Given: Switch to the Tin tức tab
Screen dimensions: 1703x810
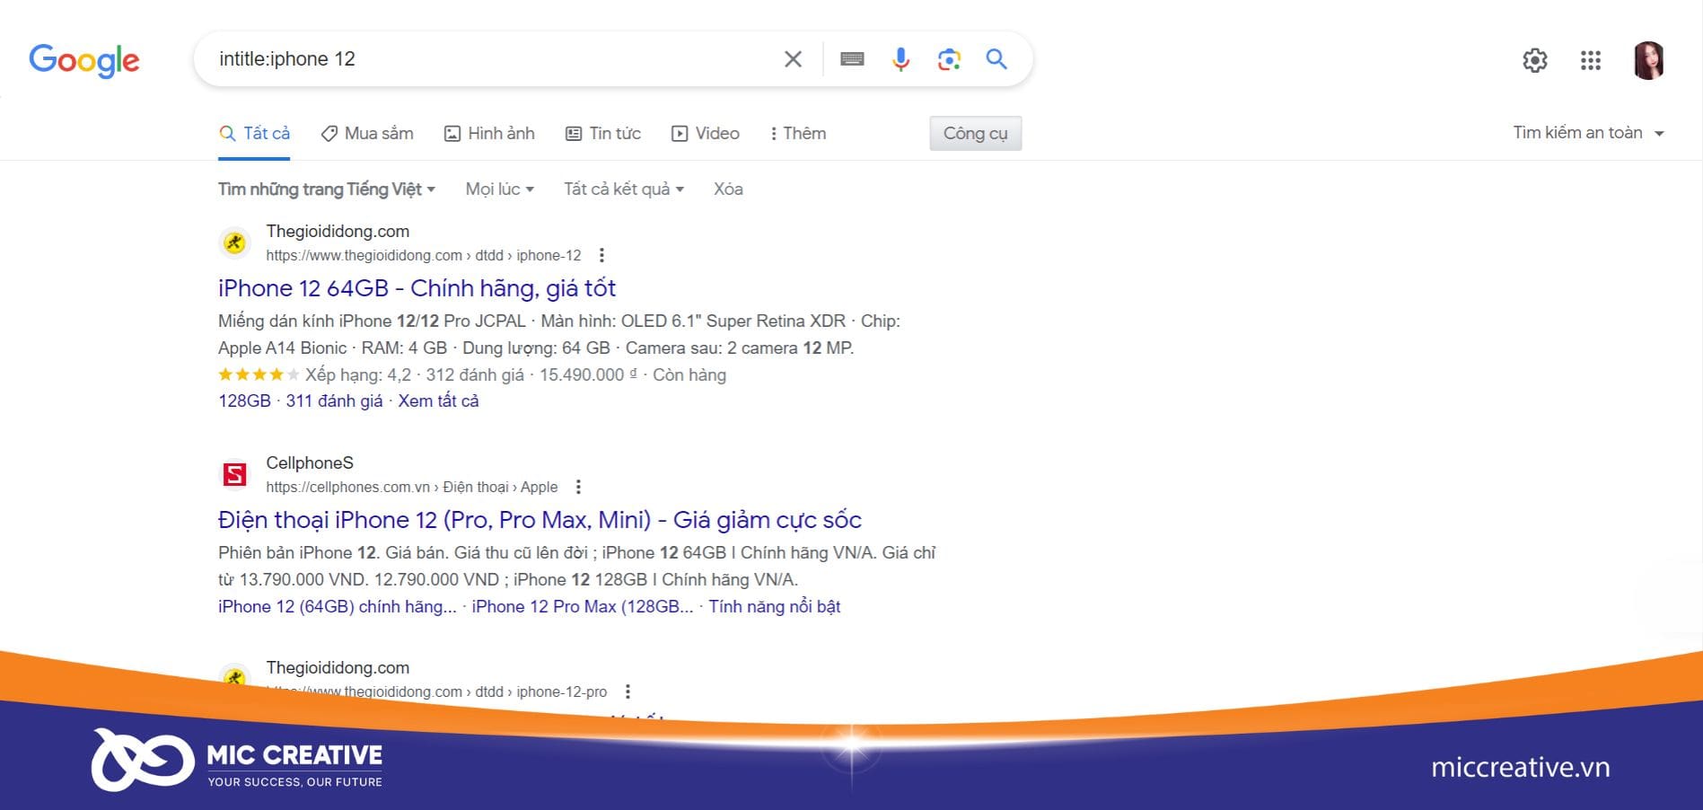Looking at the screenshot, I should [602, 134].
